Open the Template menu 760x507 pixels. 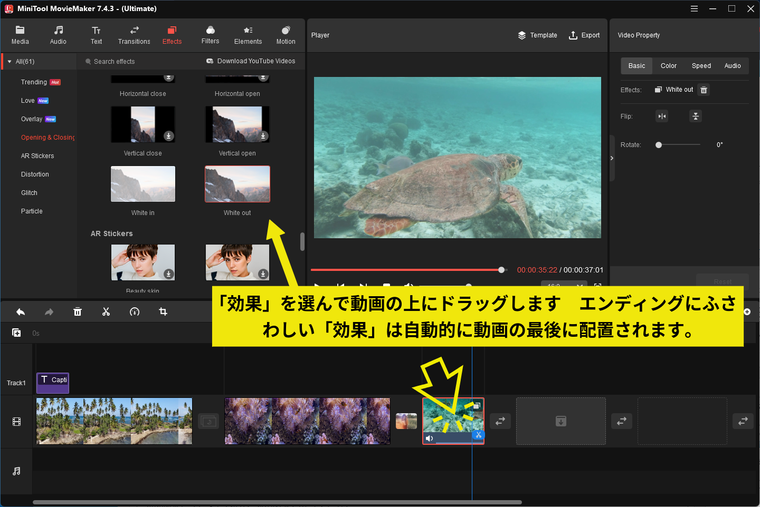coord(537,35)
